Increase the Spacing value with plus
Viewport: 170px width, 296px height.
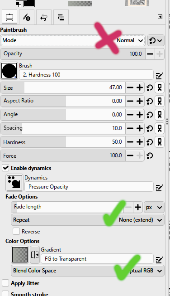pyautogui.click(x=140, y=128)
